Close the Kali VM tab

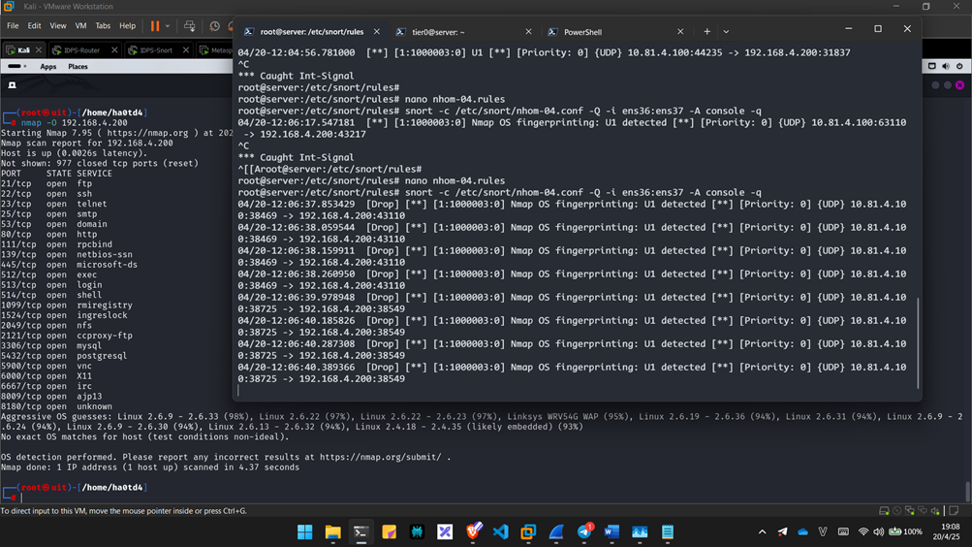(x=39, y=50)
